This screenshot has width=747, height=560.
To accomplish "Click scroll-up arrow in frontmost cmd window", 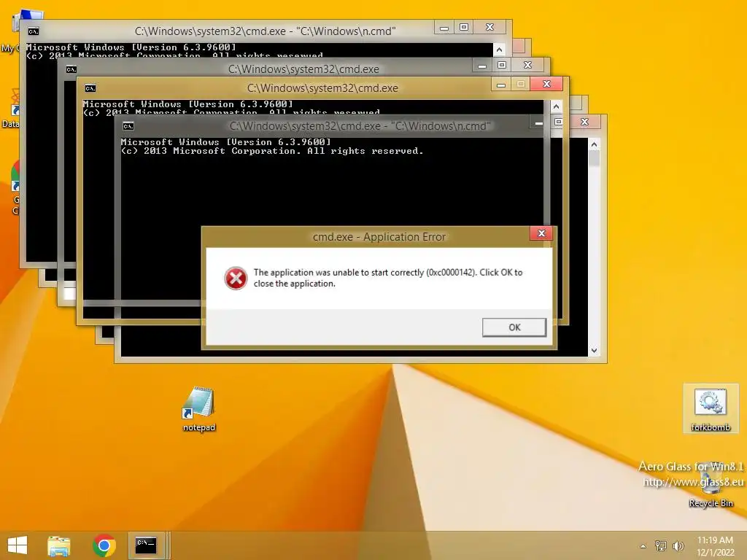I will [594, 144].
